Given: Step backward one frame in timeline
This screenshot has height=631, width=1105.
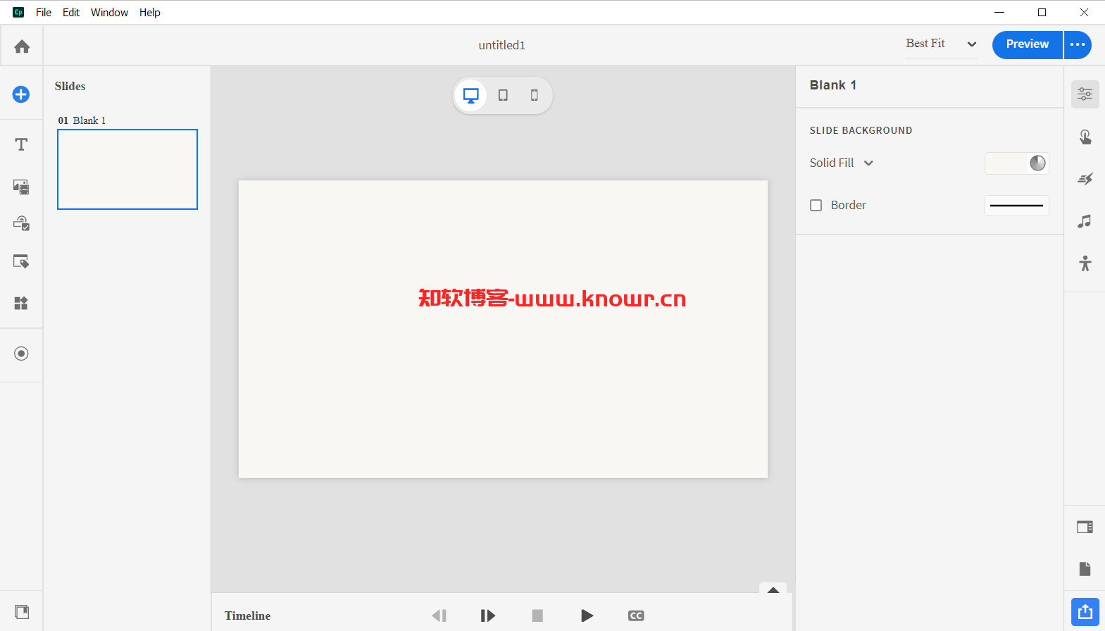Looking at the screenshot, I should click(439, 616).
